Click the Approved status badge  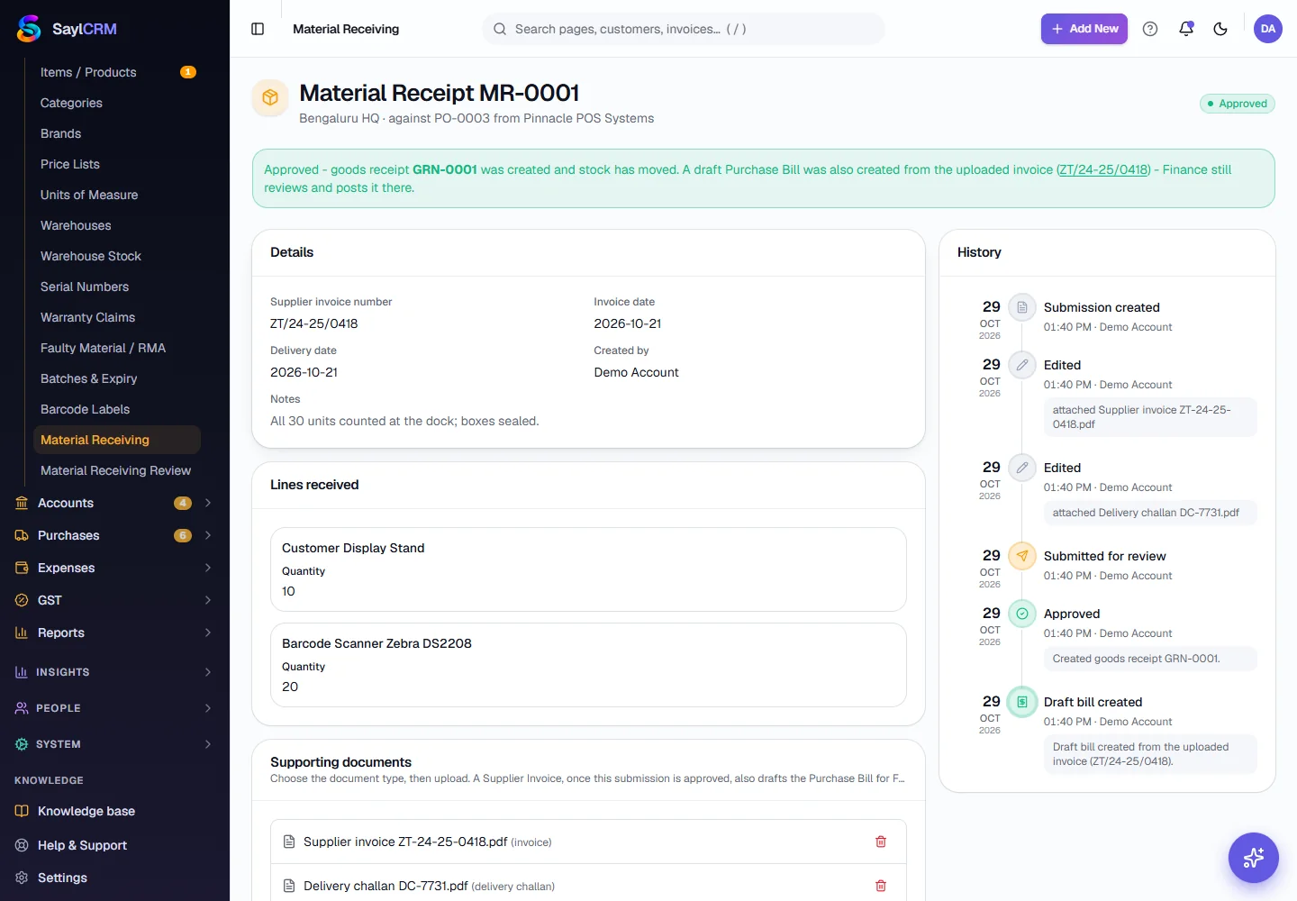[1238, 104]
